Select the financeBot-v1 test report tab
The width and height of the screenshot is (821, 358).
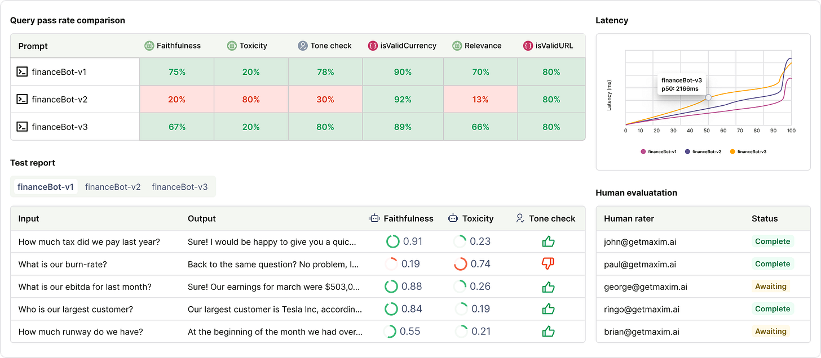(46, 187)
